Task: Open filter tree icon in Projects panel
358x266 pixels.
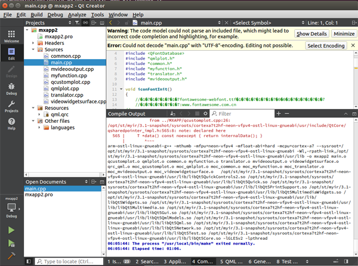Action: pyautogui.click(x=78, y=23)
